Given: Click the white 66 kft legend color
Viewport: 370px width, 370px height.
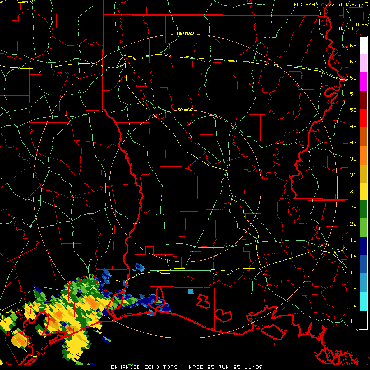Looking at the screenshot, I should pyautogui.click(x=363, y=45).
